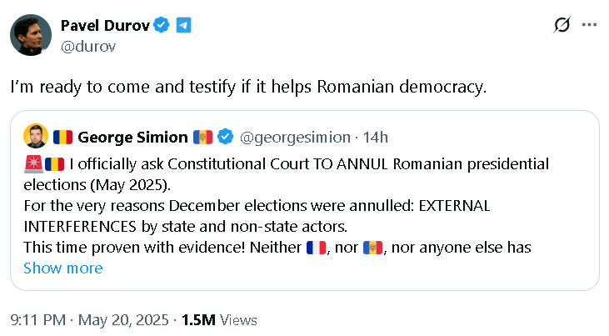
Task: Open George Simion's small avatar
Action: [35, 137]
